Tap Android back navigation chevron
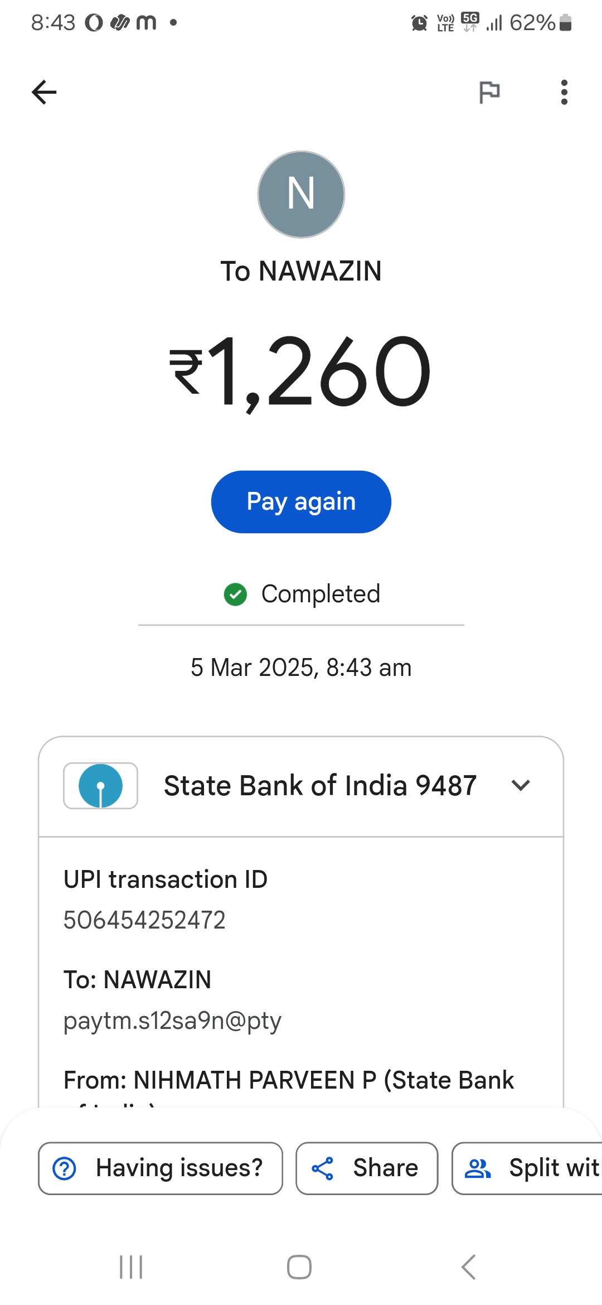602x1305 pixels. (x=468, y=1267)
